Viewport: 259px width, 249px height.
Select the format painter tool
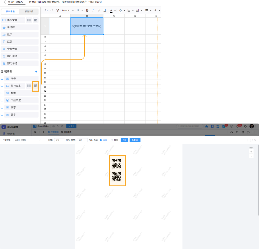(x=57, y=10)
